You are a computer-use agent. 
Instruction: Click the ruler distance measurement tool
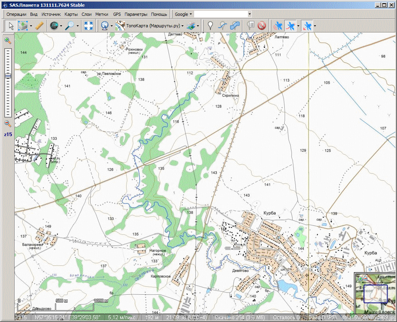point(39,26)
